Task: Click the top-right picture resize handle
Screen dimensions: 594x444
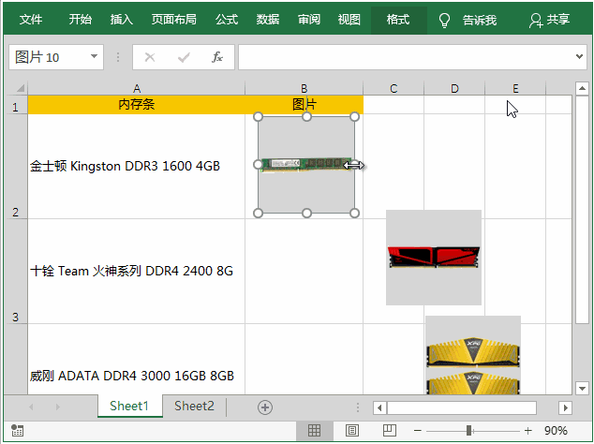Action: 354,117
